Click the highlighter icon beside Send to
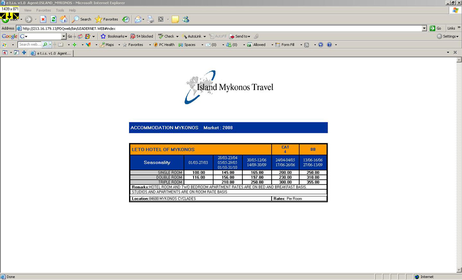The width and height of the screenshot is (462, 280). pos(256,36)
